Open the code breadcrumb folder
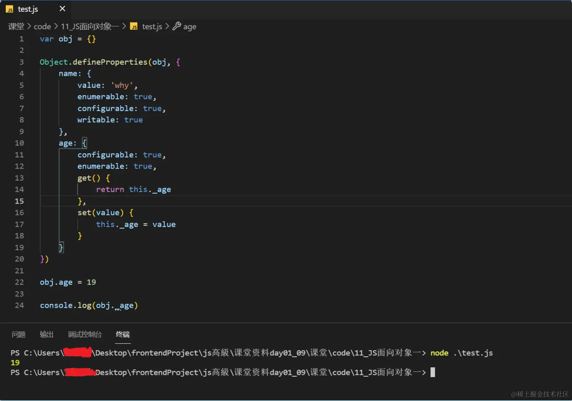Image resolution: width=572 pixels, height=401 pixels. [42, 26]
